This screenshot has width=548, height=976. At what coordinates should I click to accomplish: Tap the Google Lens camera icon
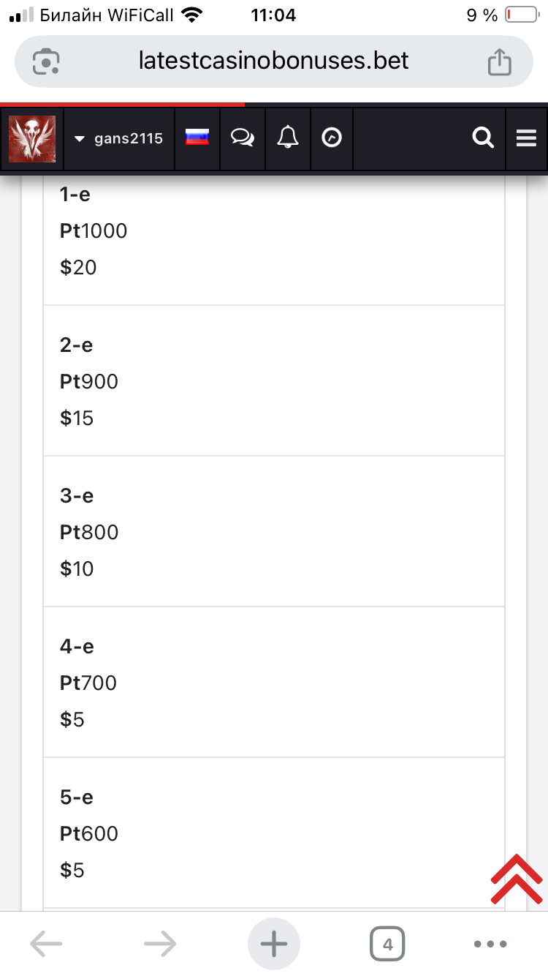[46, 61]
